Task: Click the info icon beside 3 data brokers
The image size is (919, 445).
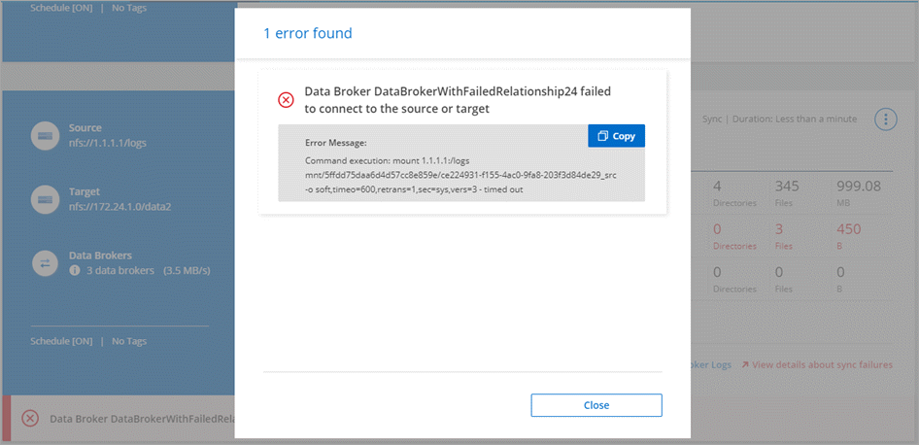Action: click(75, 270)
